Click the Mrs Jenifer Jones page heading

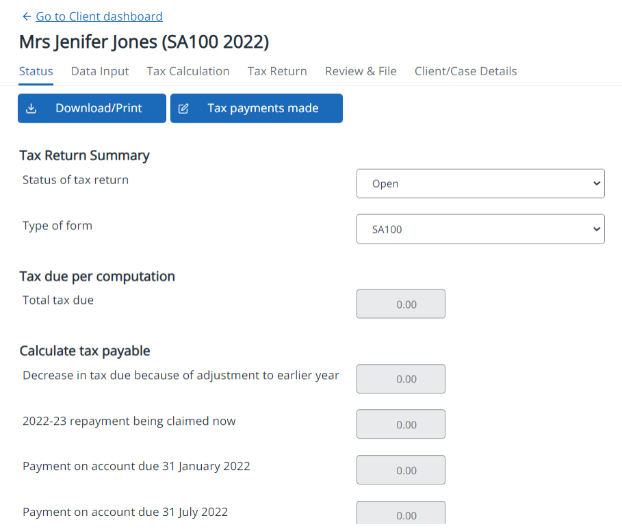144,42
